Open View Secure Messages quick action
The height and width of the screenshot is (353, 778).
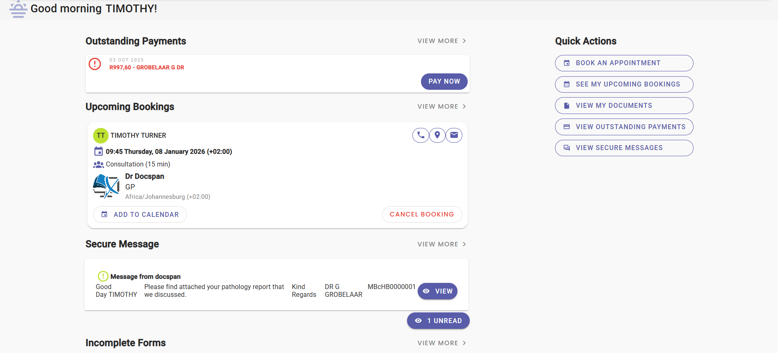(624, 148)
